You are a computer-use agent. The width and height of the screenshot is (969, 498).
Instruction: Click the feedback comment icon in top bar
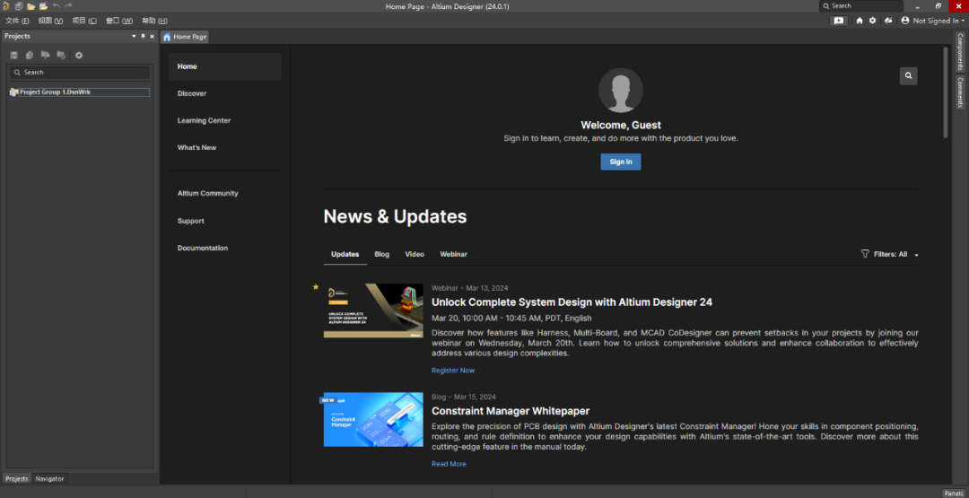[839, 21]
